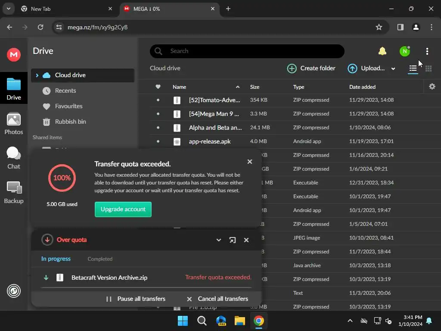Open the Photos section
The image size is (441, 331).
pyautogui.click(x=13, y=124)
